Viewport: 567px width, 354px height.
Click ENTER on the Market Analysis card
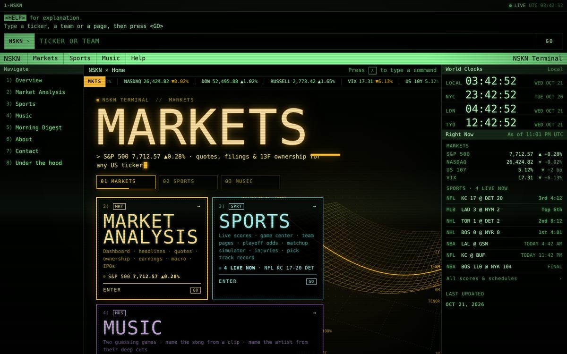(112, 290)
